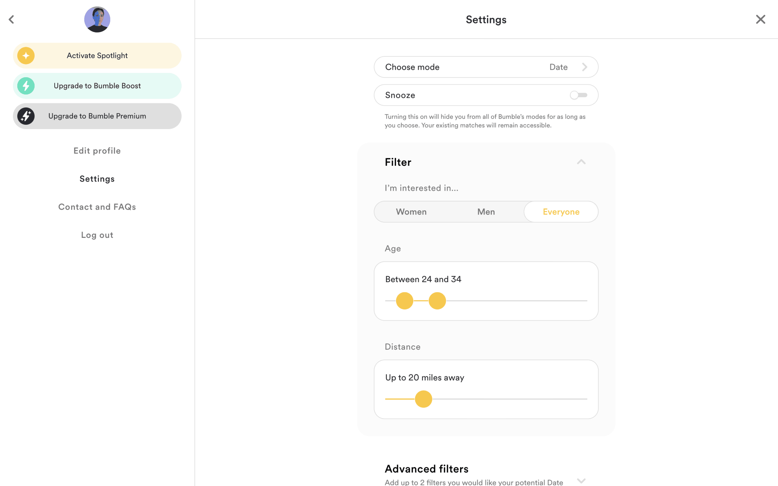Close Settings with the X icon
The height and width of the screenshot is (486, 778).
click(760, 19)
